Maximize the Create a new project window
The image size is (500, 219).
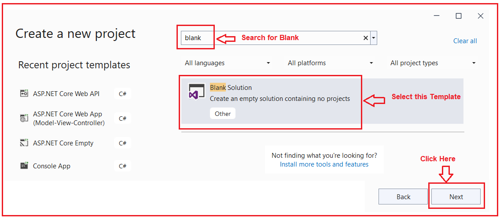pyautogui.click(x=459, y=16)
